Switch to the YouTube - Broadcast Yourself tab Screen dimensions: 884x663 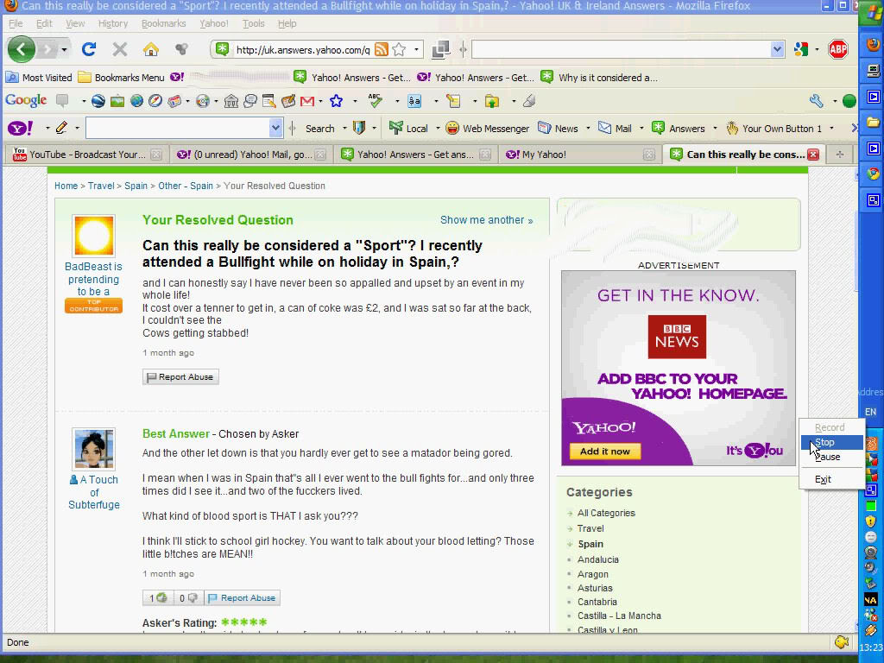(x=87, y=155)
